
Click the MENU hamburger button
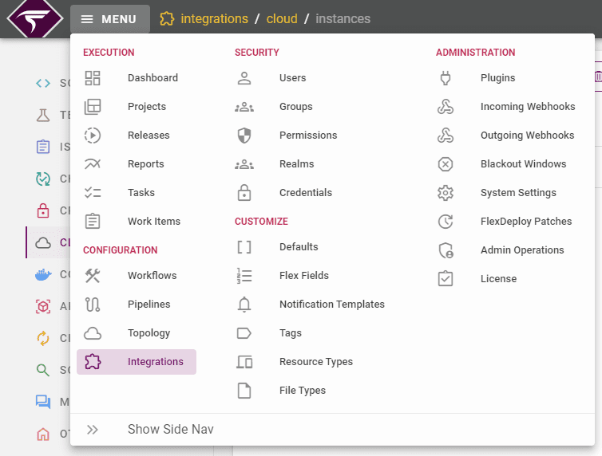[110, 19]
